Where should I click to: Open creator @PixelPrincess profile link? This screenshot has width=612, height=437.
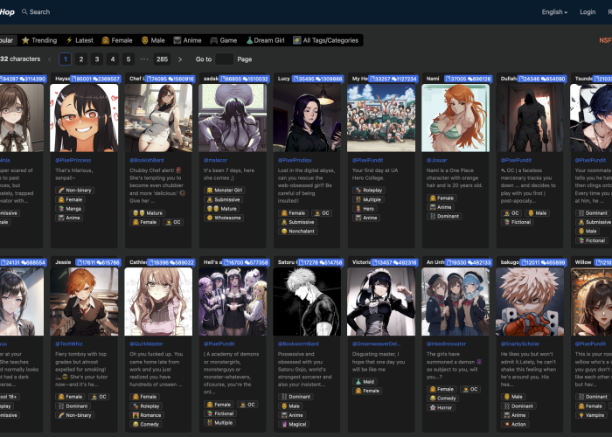[73, 160]
